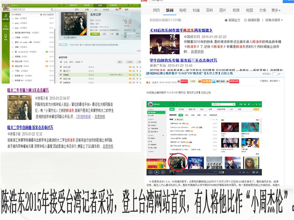294x220 pixels.
Task: Click the headphone icon in the highlighted track row
Action: (x=134, y=75)
